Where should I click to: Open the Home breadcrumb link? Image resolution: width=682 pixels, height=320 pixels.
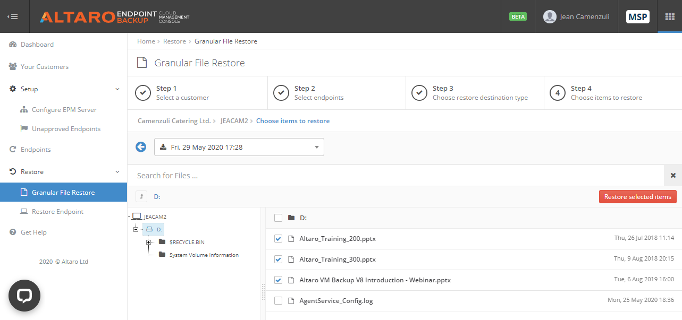[146, 41]
